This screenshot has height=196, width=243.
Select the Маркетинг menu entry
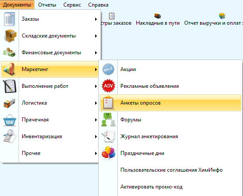tap(50, 69)
